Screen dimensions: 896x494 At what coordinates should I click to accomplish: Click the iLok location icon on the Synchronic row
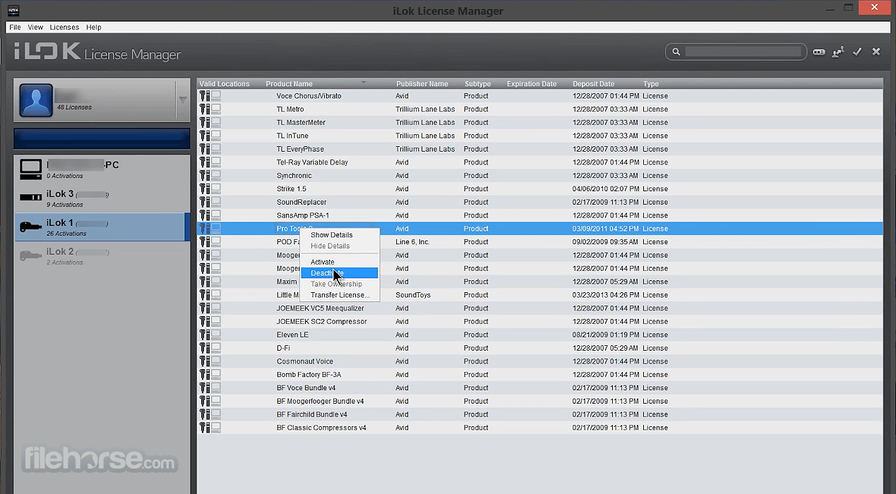[x=204, y=176]
